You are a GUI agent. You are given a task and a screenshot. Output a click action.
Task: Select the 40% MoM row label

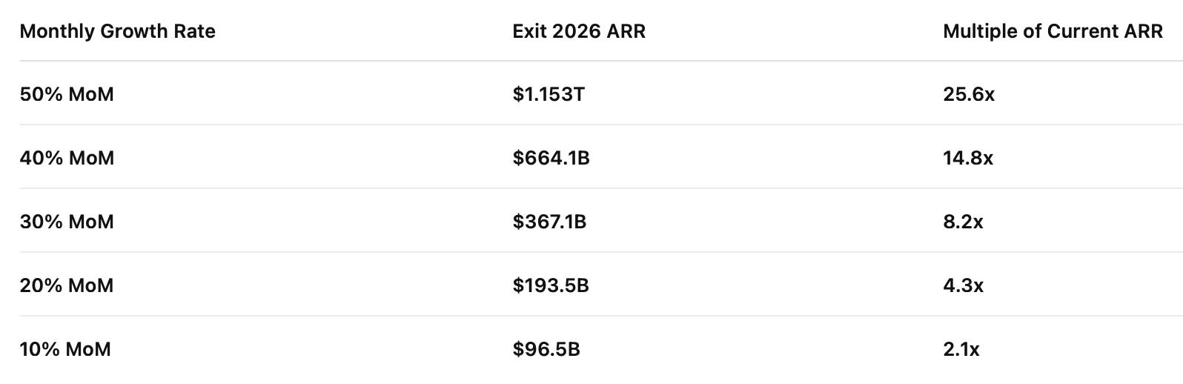67,158
